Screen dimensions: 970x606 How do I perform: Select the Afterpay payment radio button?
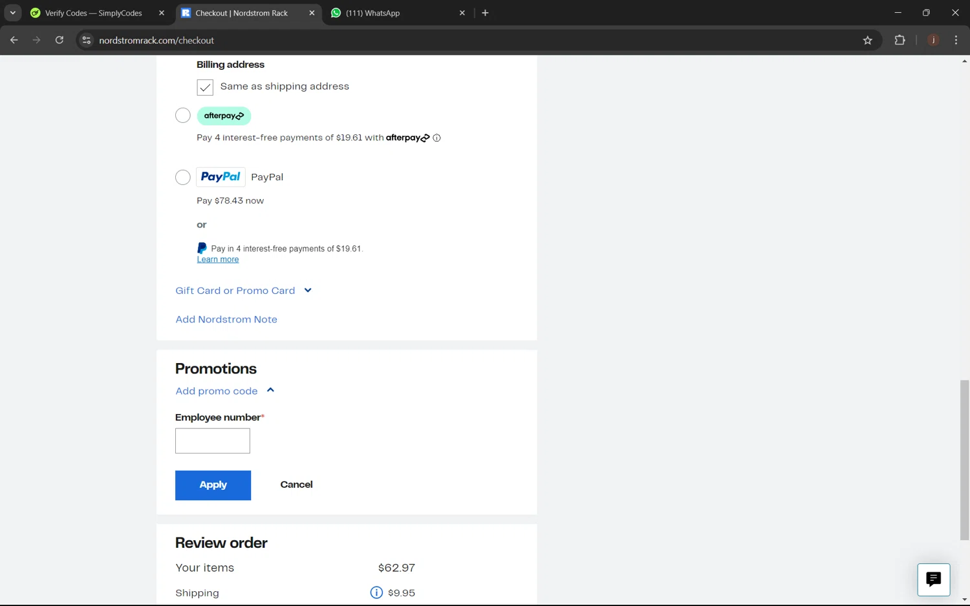(x=183, y=116)
